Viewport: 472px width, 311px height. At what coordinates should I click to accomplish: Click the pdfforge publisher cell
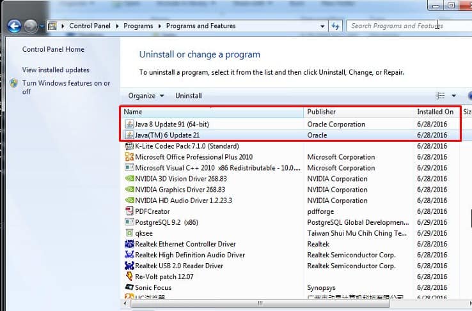tap(320, 211)
